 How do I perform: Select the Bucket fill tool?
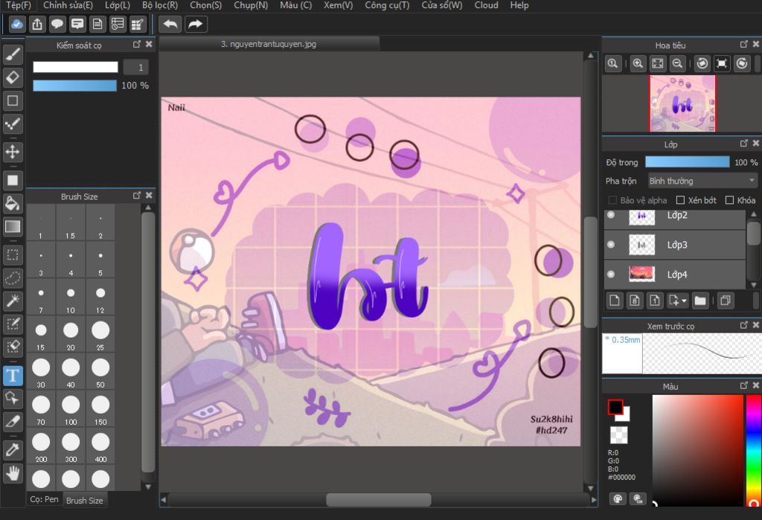point(13,204)
